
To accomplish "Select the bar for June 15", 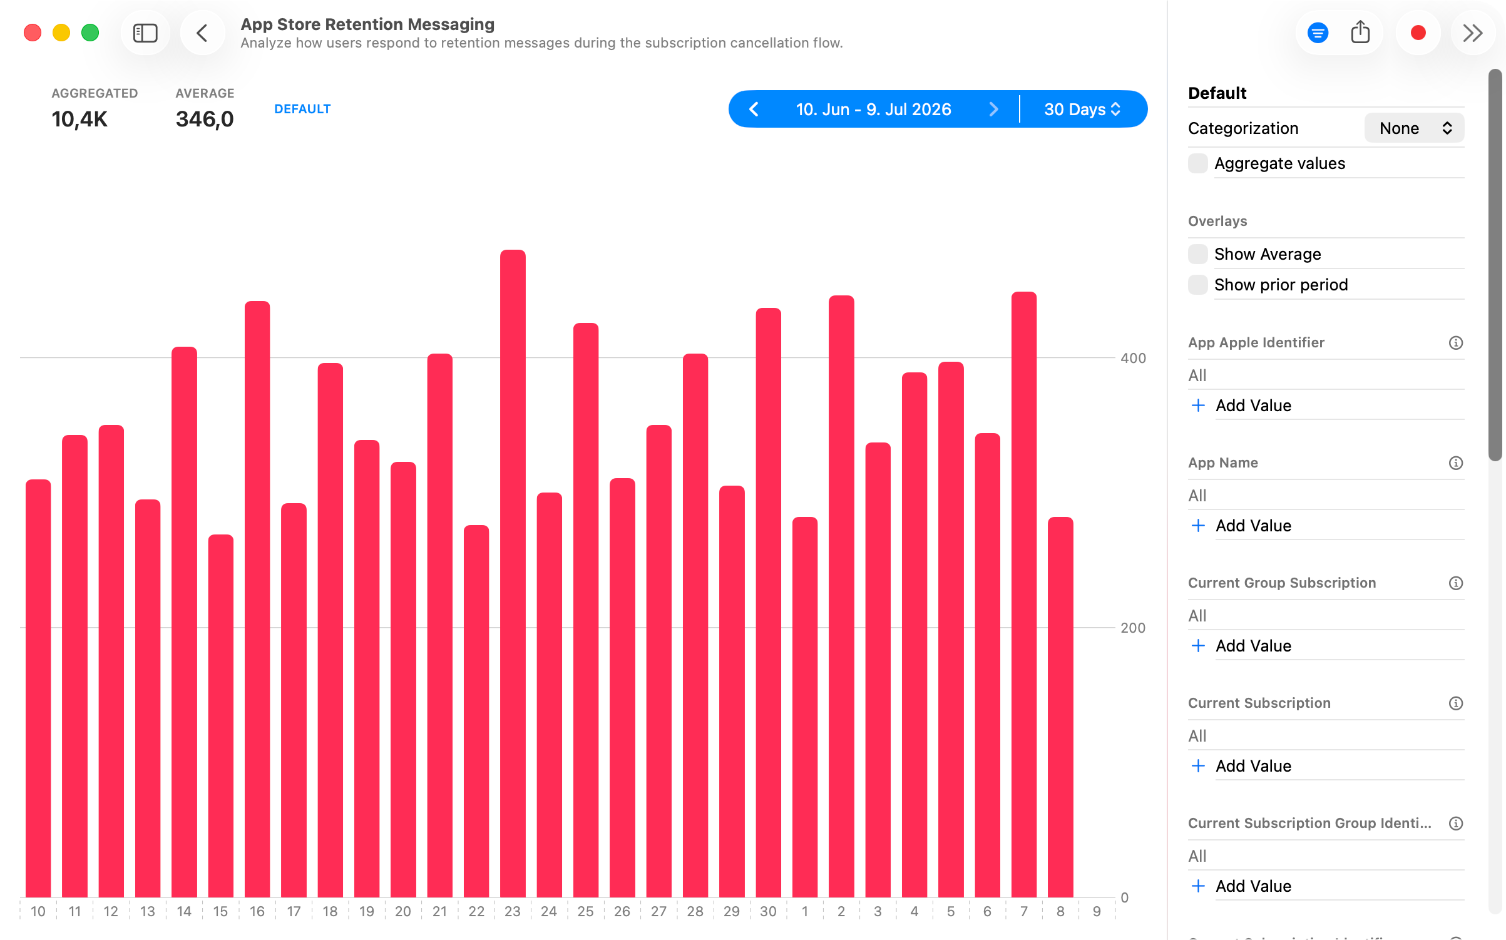I will click(x=220, y=716).
